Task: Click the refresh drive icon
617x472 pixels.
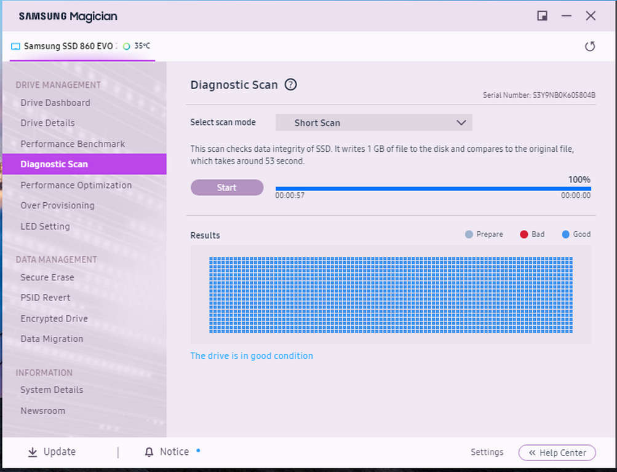Action: coord(589,46)
